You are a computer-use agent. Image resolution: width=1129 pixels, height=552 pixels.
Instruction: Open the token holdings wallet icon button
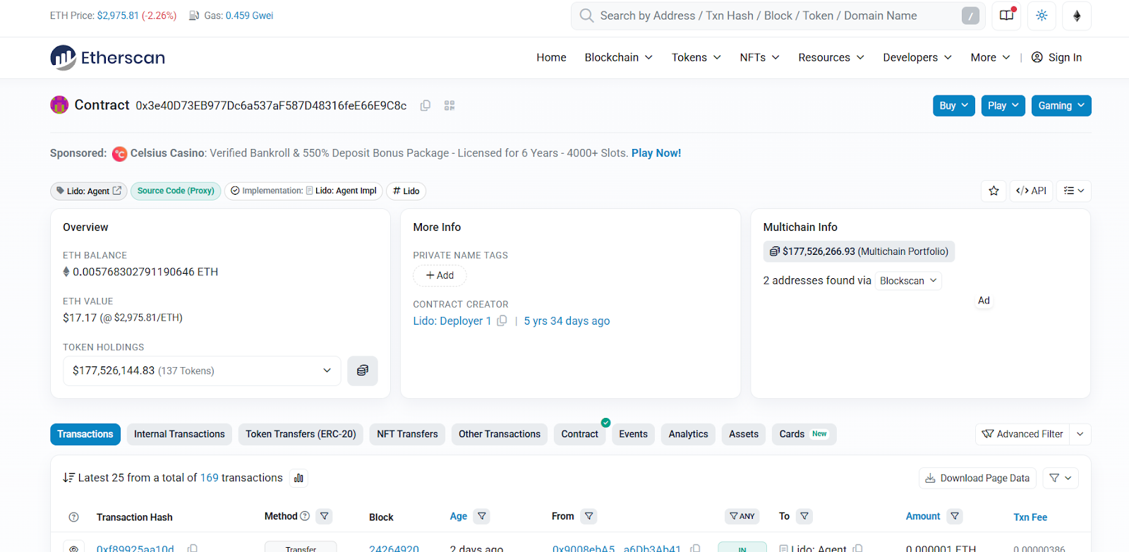pos(362,371)
